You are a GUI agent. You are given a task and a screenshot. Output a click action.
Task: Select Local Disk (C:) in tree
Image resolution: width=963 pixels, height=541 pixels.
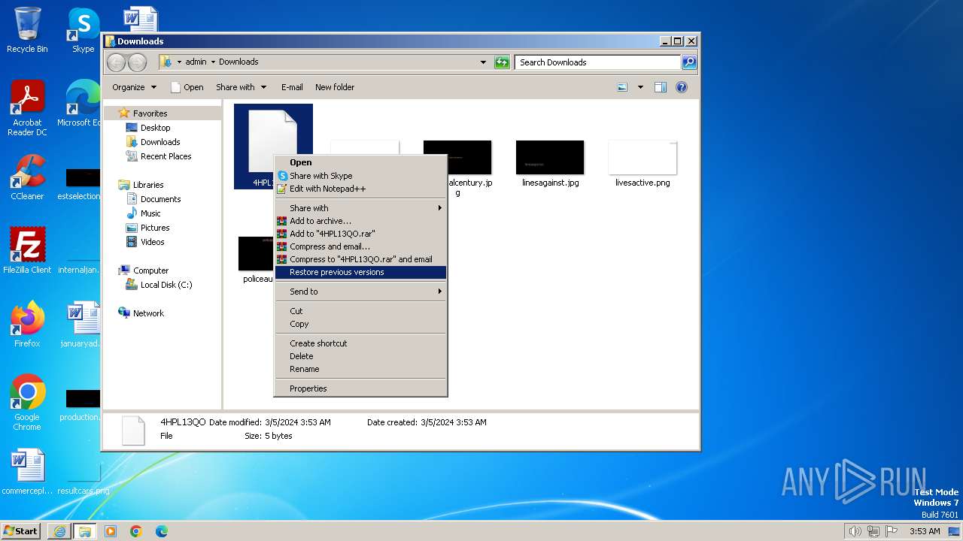click(166, 285)
